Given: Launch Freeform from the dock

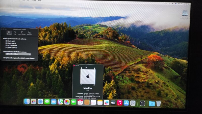Looking at the screenshot, I should coord(107,103).
